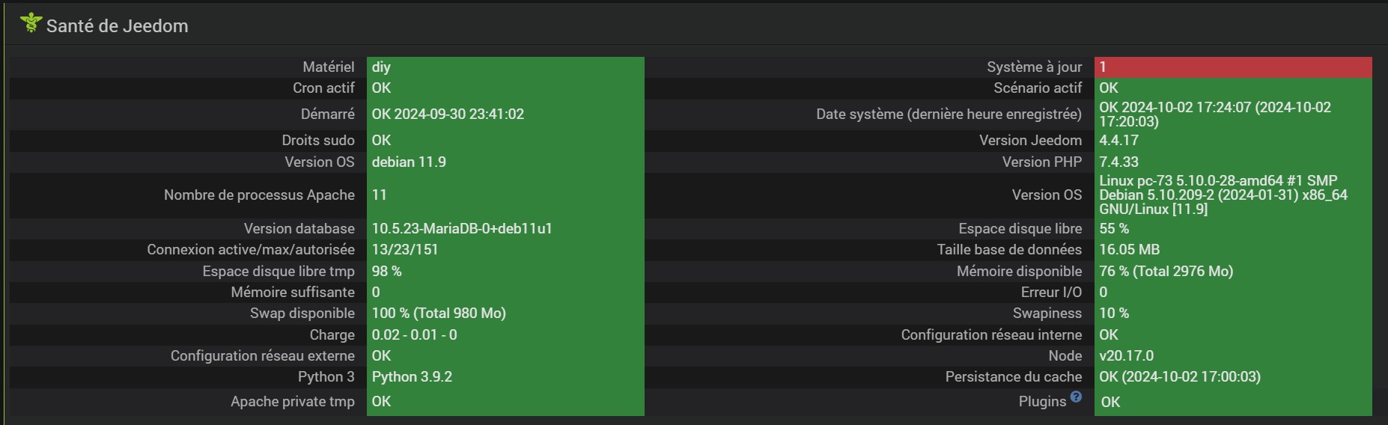Select the Espace disque libre 55 % value

point(1114,229)
